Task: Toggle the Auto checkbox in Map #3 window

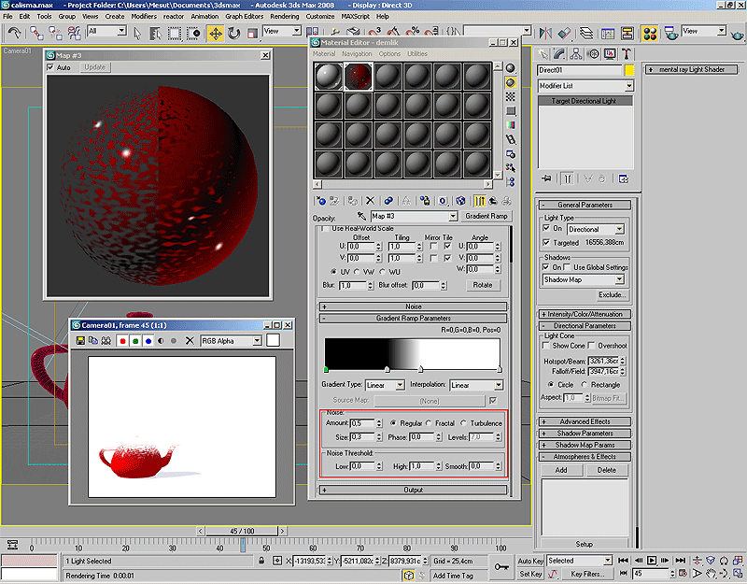Action: click(x=51, y=67)
